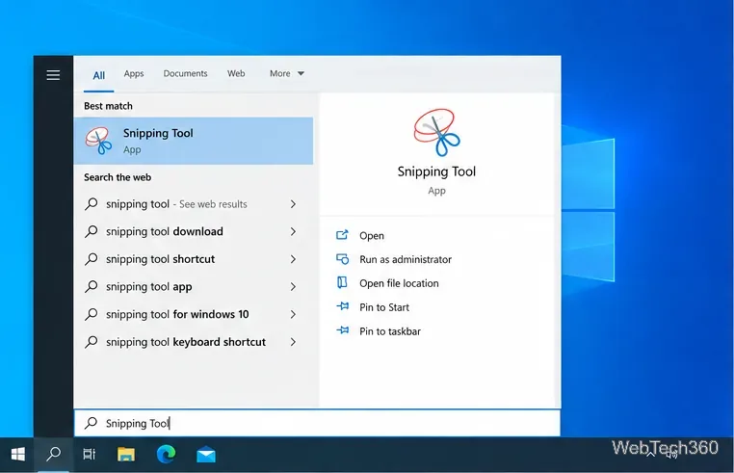Click the 'Search the web' heading

[118, 177]
